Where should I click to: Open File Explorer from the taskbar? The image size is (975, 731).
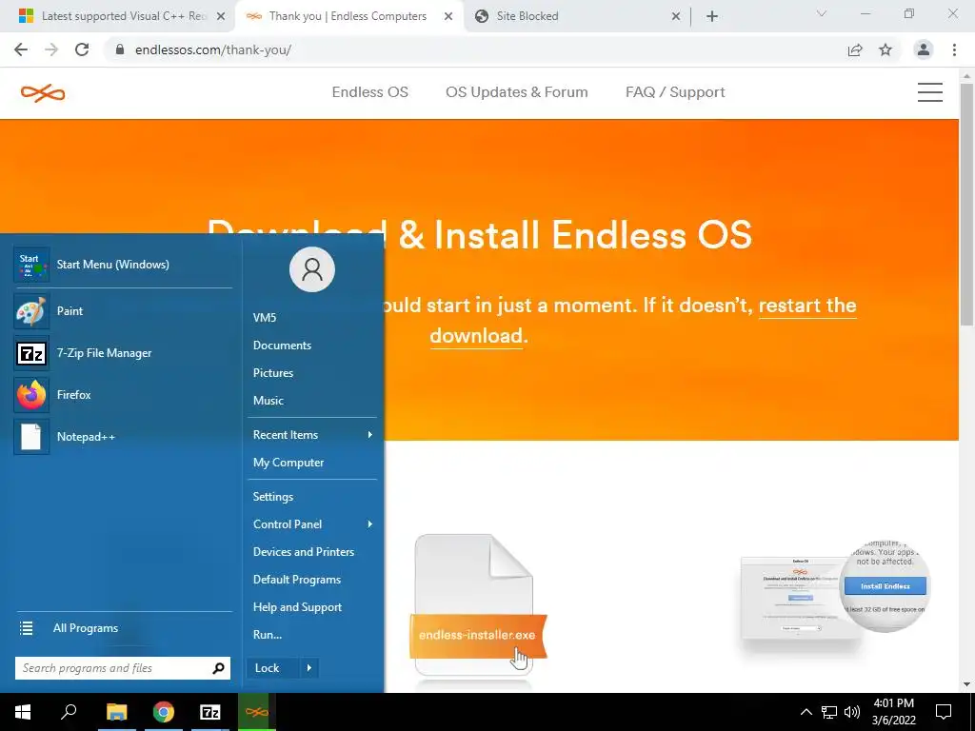116,712
